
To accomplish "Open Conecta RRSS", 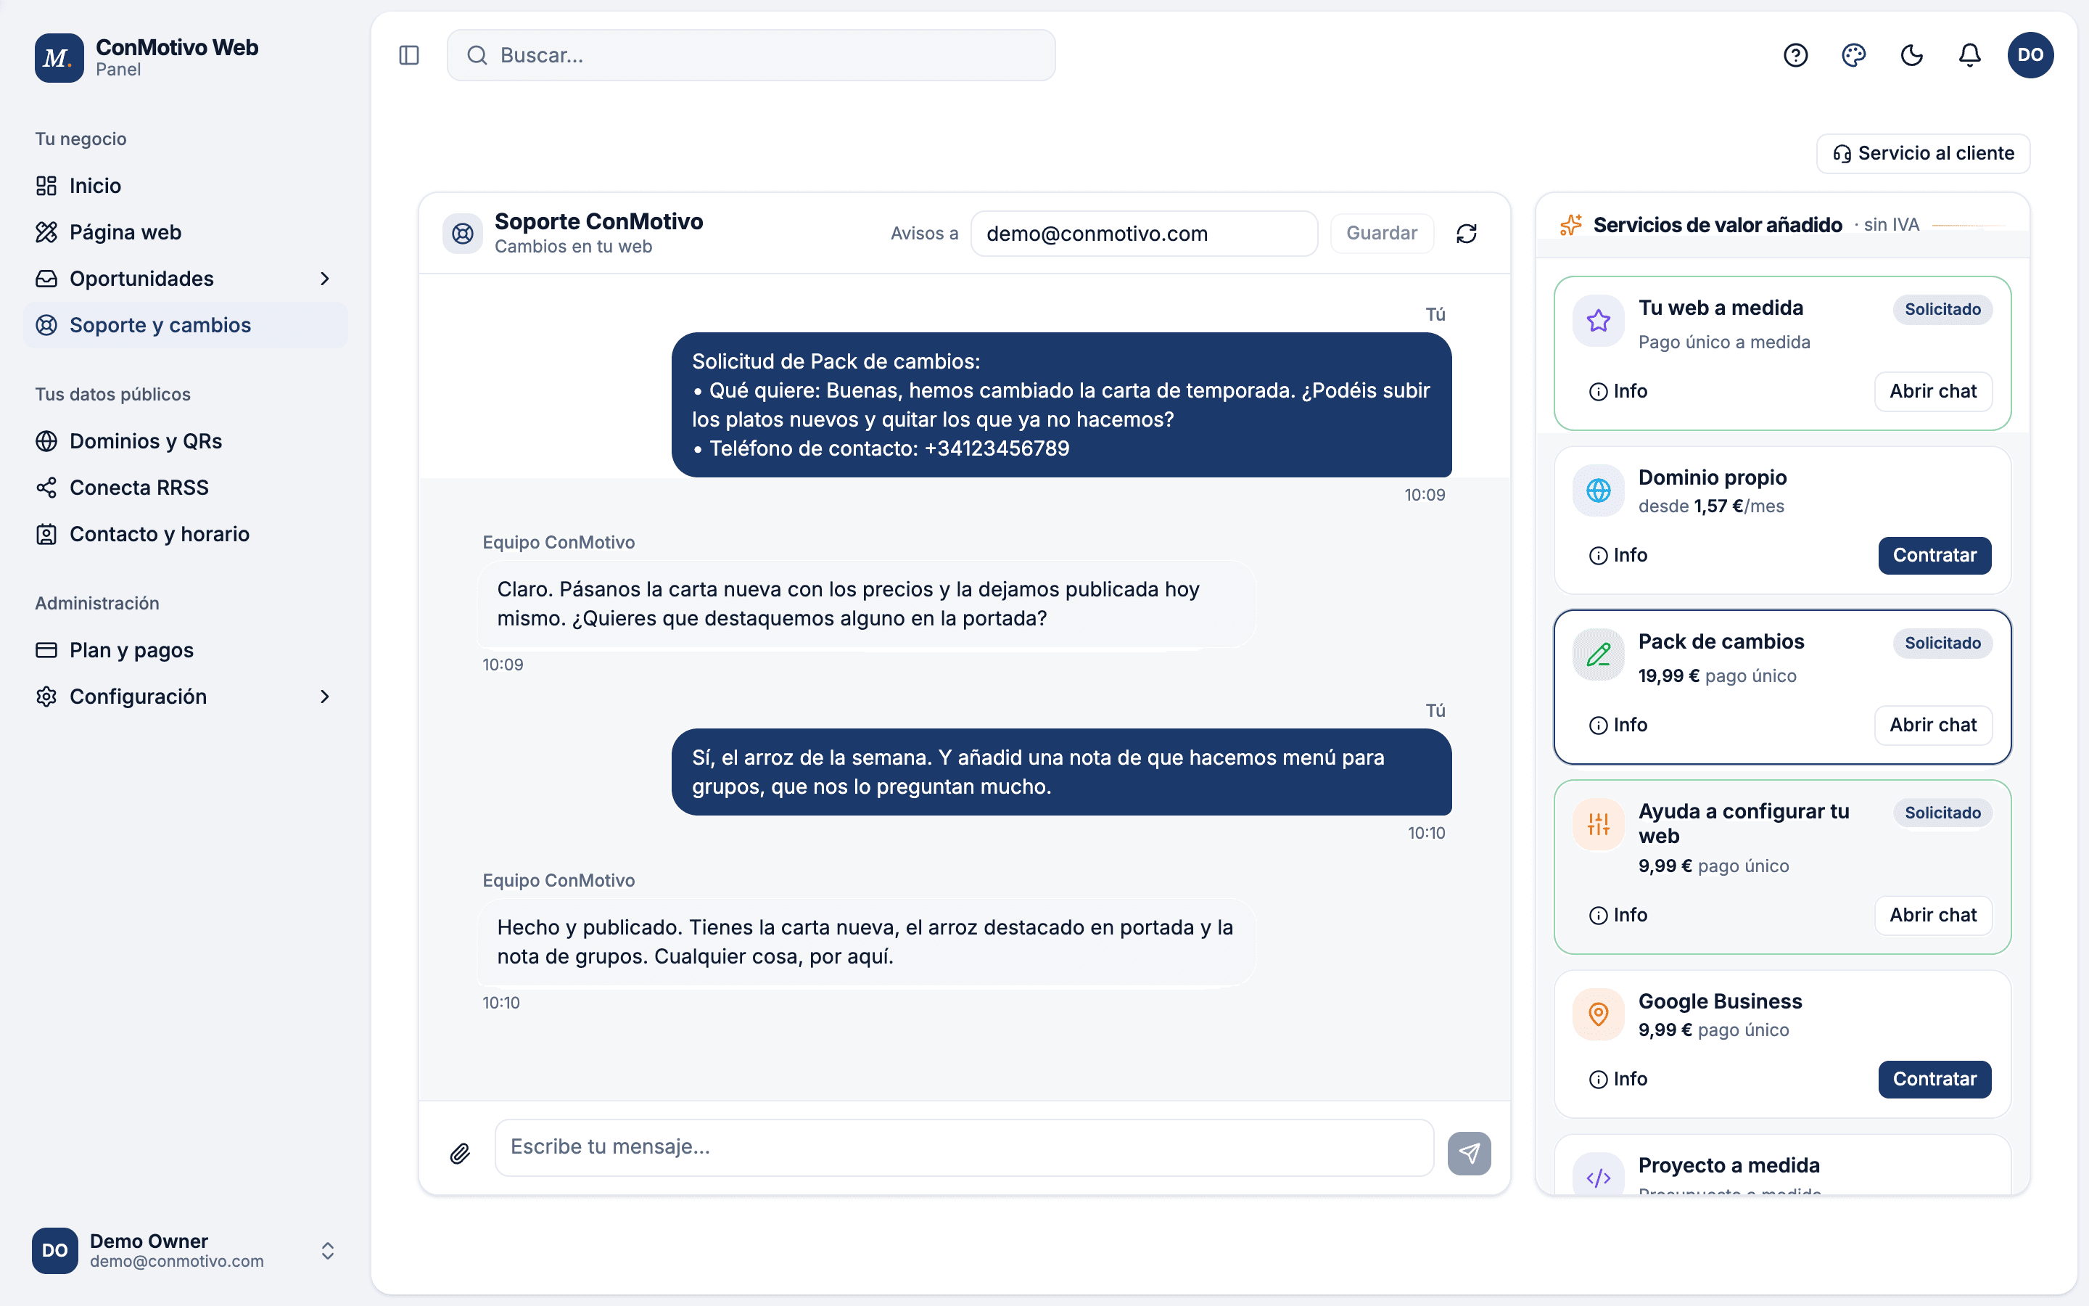I will click(x=186, y=488).
